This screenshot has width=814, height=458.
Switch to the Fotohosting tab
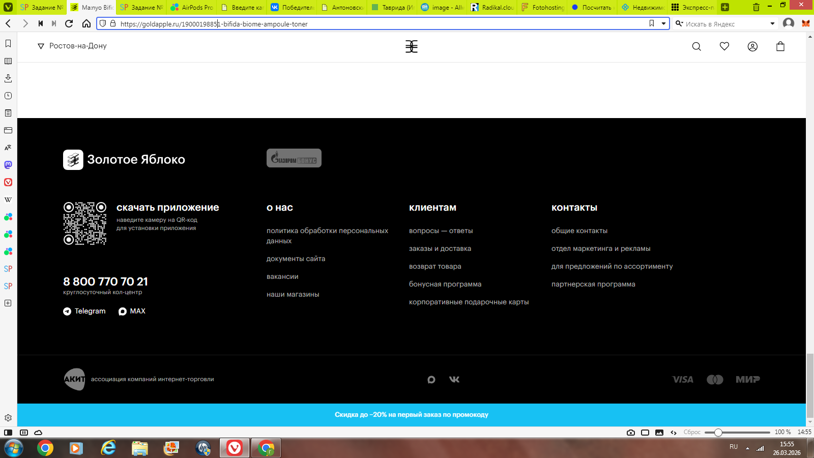543,7
